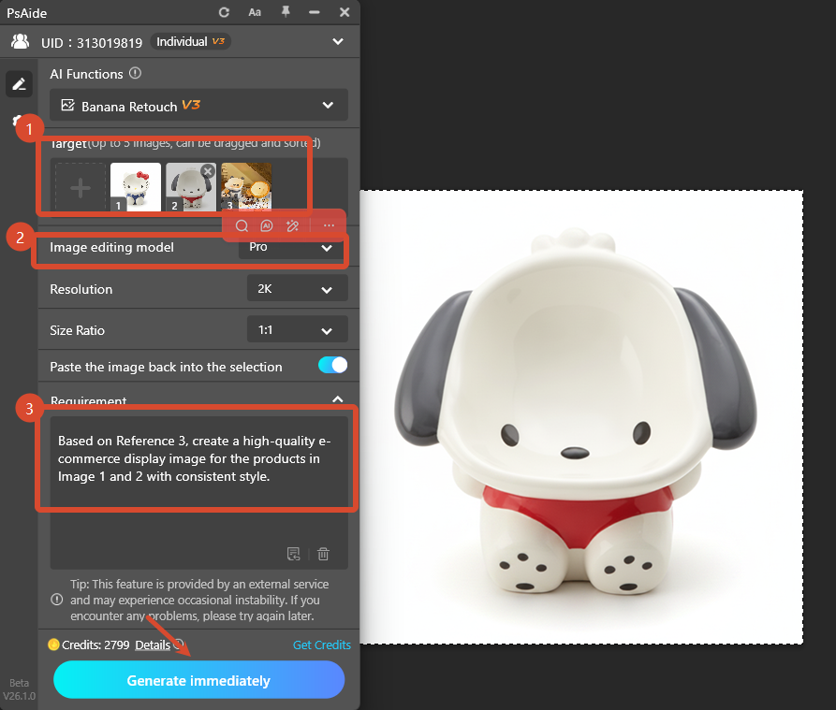The image size is (836, 710).
Task: Click the refresh icon in PsAide title bar
Action: point(224,12)
